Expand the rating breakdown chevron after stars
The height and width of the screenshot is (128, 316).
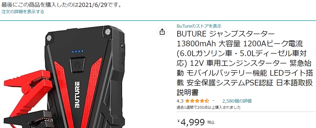(x=214, y=101)
